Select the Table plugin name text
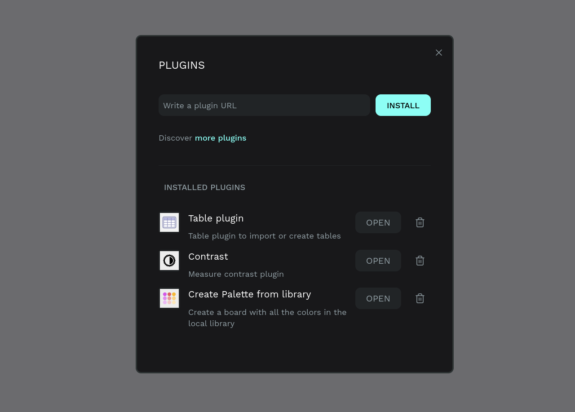The image size is (575, 412). pos(216,218)
